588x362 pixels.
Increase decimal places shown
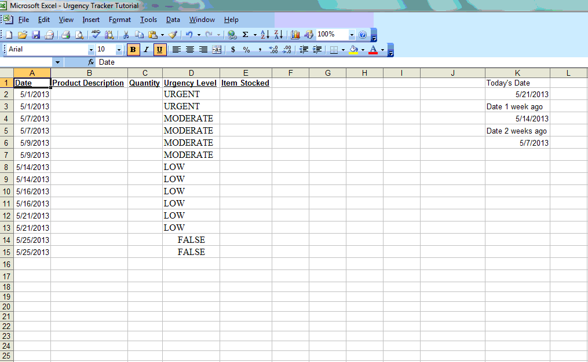273,50
